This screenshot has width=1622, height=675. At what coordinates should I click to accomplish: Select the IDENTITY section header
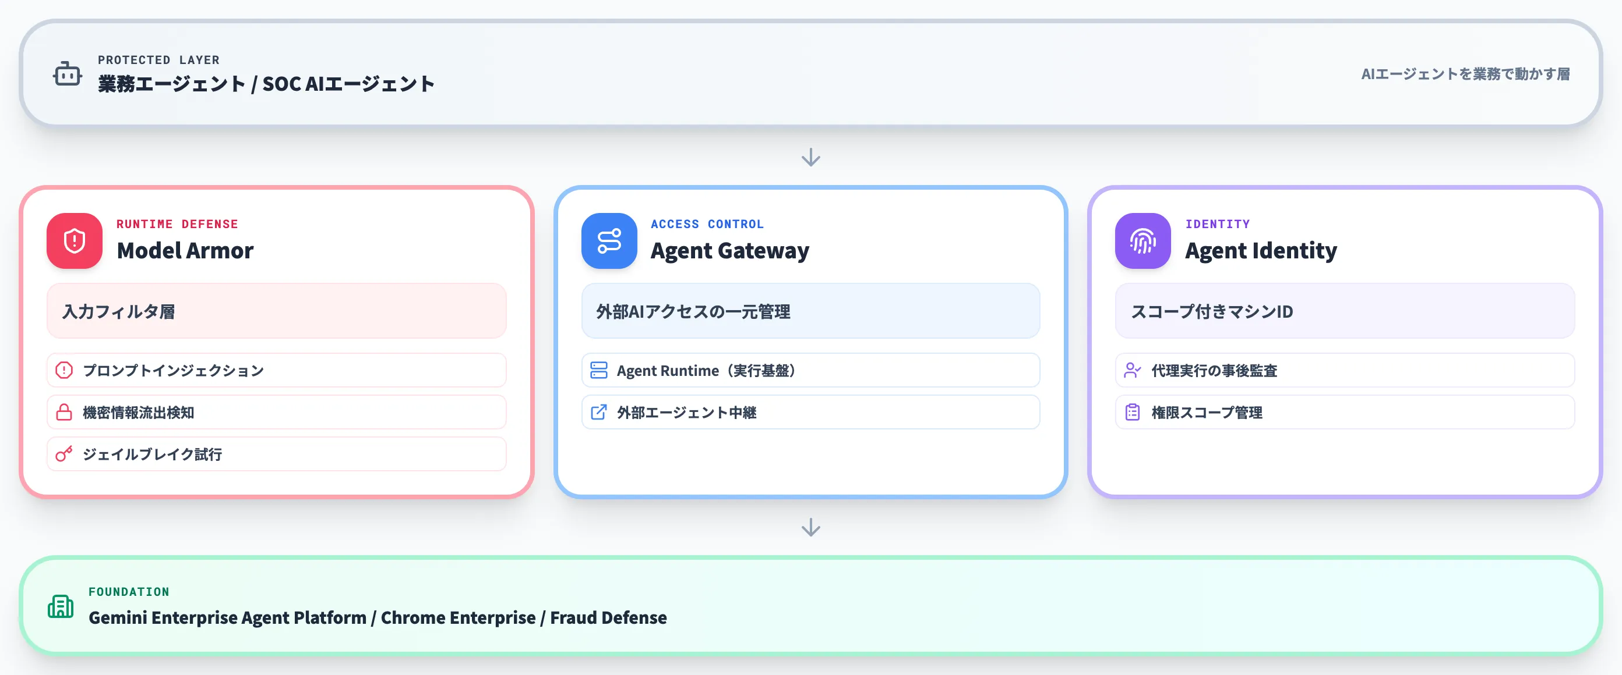point(1218,224)
